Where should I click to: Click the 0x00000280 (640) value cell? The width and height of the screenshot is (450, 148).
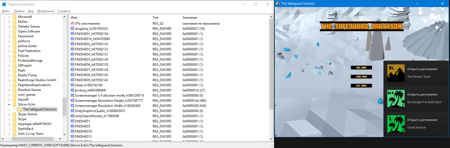194,106
